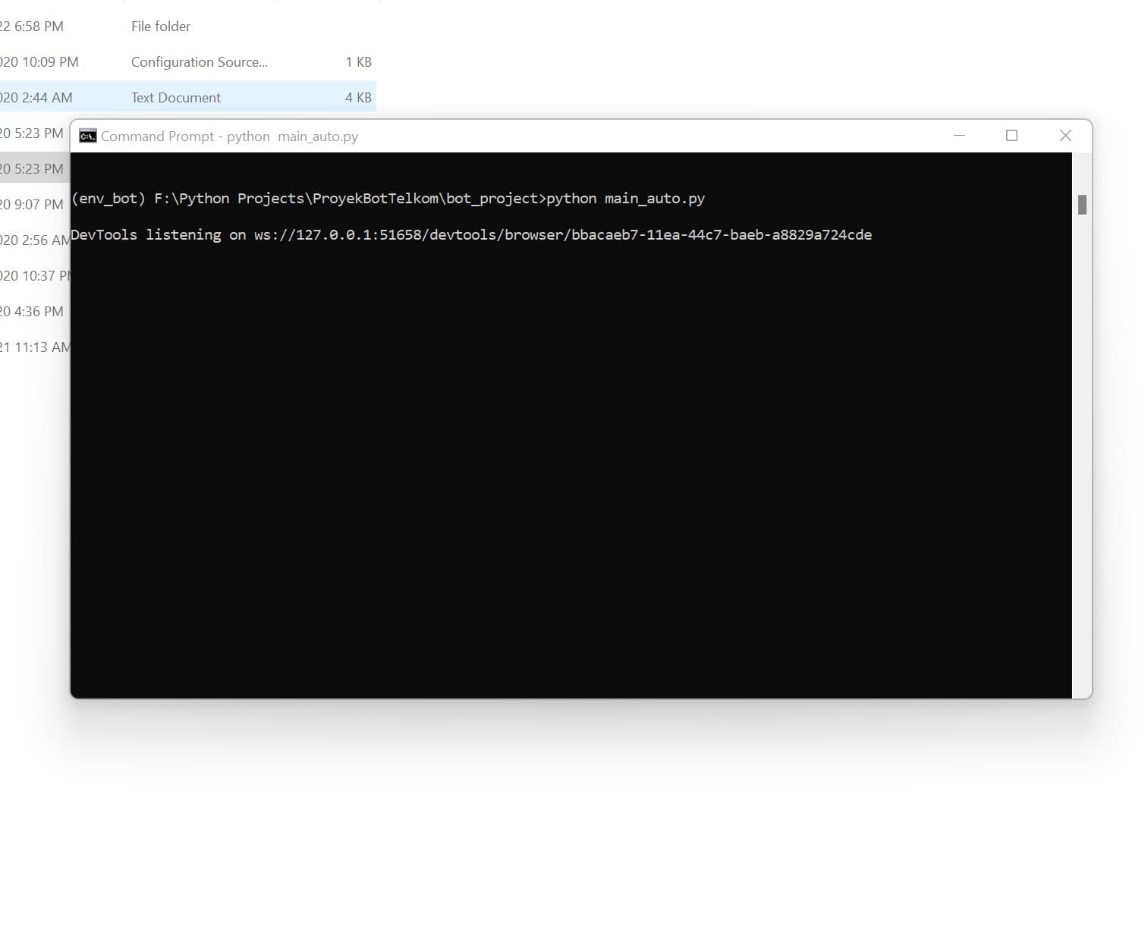Select the 'File folder' row in Explorer
This screenshot has height=926, width=1148.
click(x=188, y=26)
